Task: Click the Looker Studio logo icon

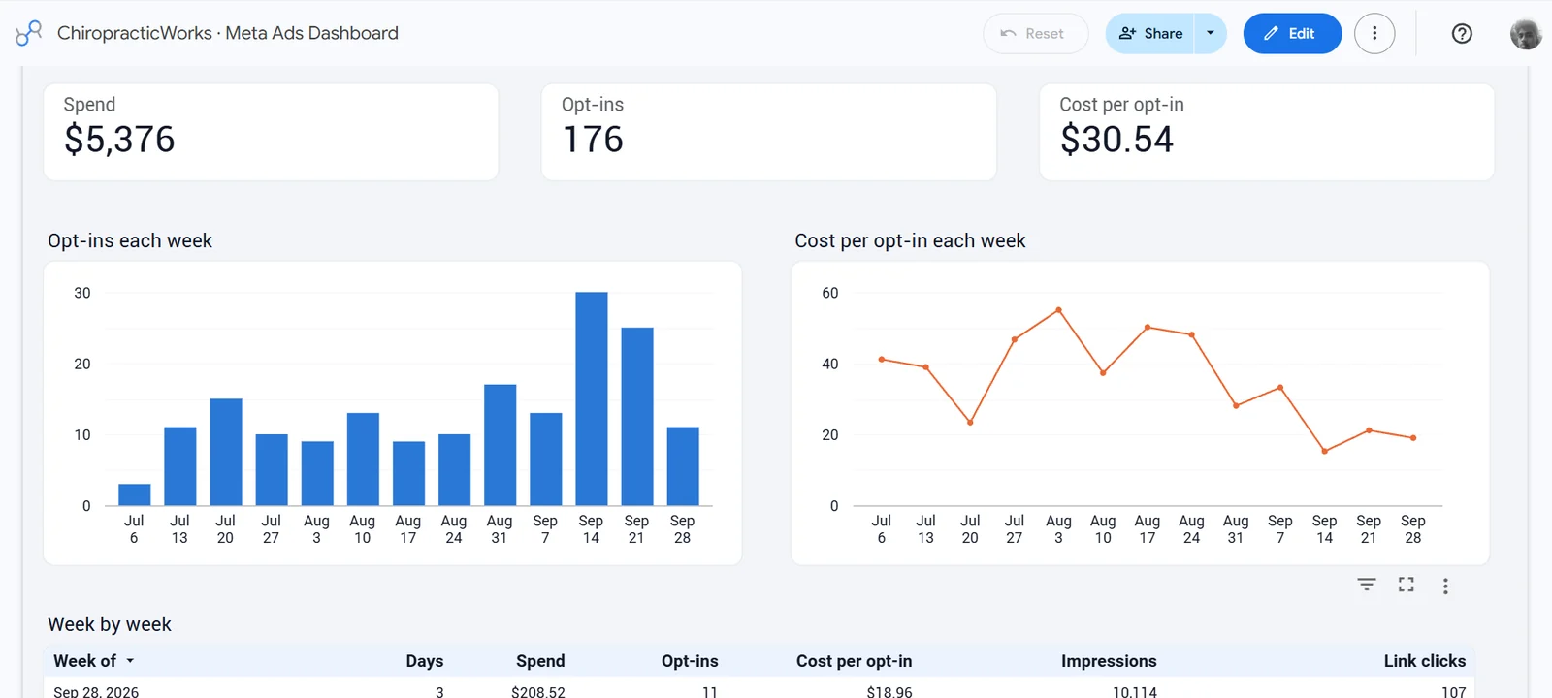Action: (29, 33)
